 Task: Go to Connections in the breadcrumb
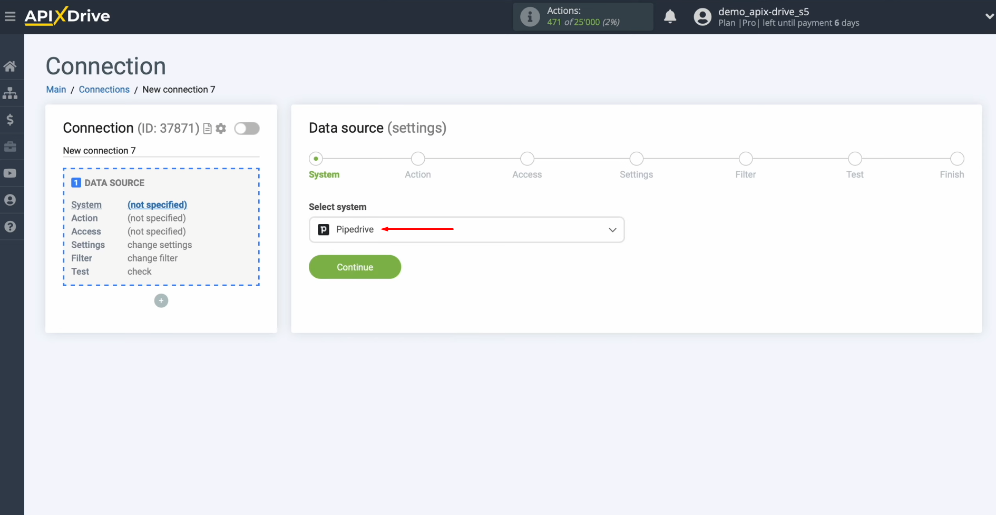point(104,89)
